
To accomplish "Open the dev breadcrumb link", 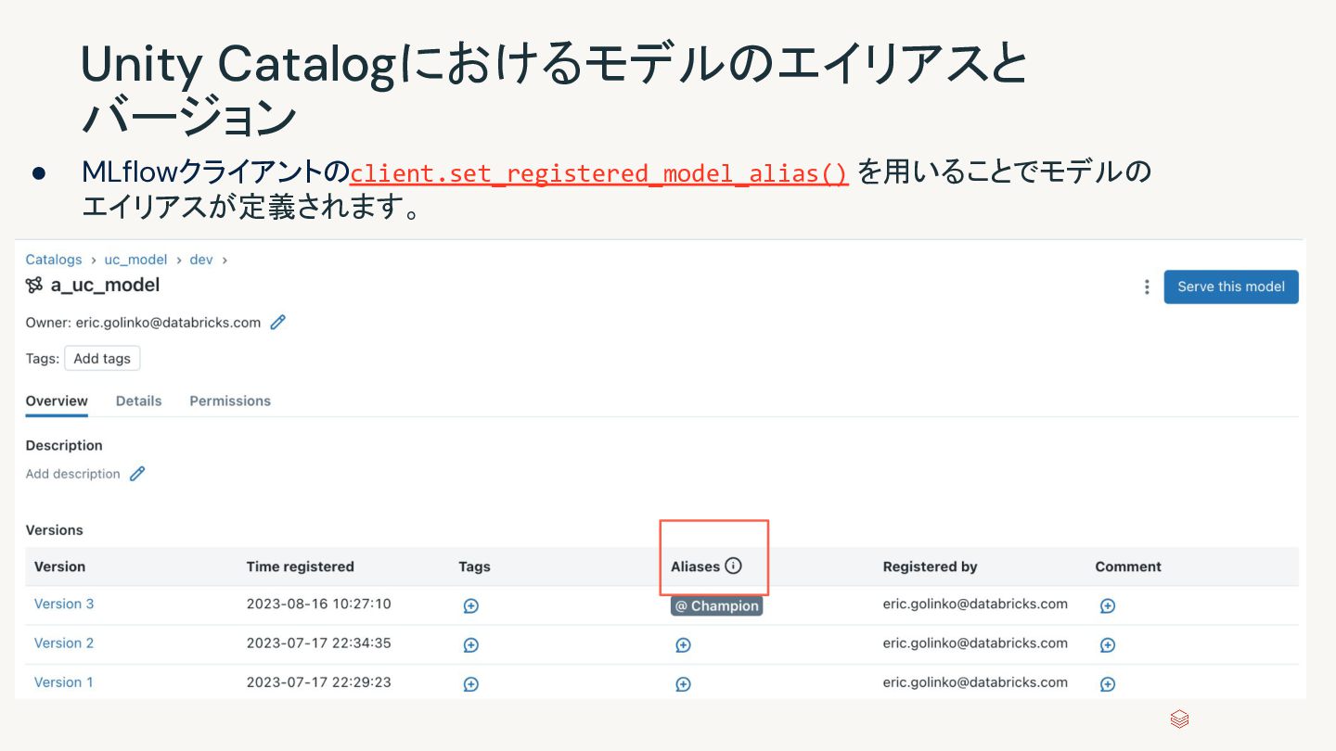I will coord(201,260).
